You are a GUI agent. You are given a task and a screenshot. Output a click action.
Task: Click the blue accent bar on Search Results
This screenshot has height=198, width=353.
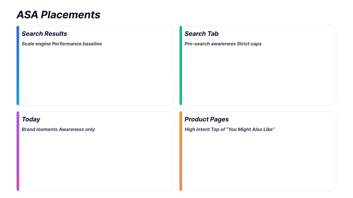(x=18, y=65)
